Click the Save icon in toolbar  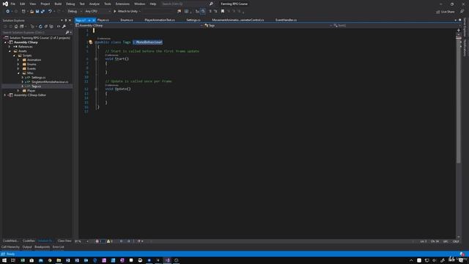click(37, 12)
